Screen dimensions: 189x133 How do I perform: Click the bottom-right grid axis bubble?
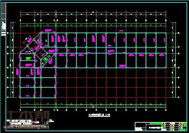click(166, 108)
